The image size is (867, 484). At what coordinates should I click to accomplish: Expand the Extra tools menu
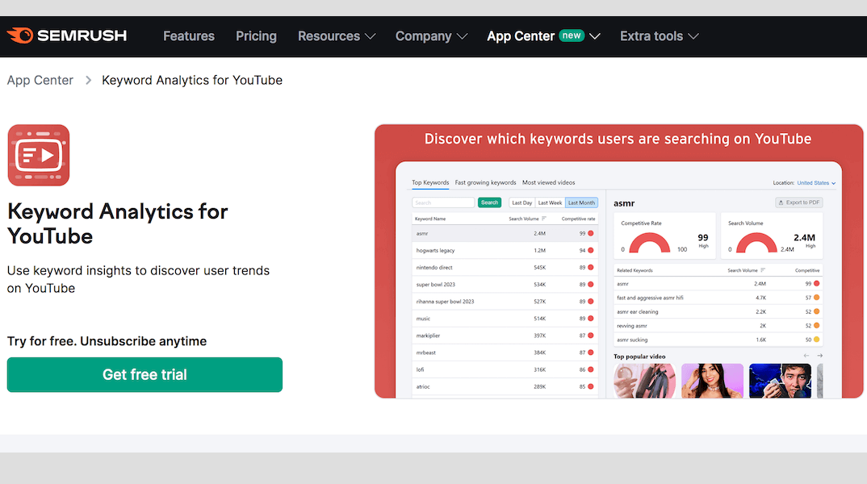(659, 36)
